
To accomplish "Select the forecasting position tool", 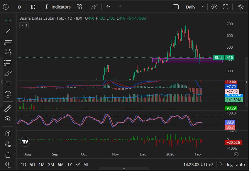I will pos(8,63).
